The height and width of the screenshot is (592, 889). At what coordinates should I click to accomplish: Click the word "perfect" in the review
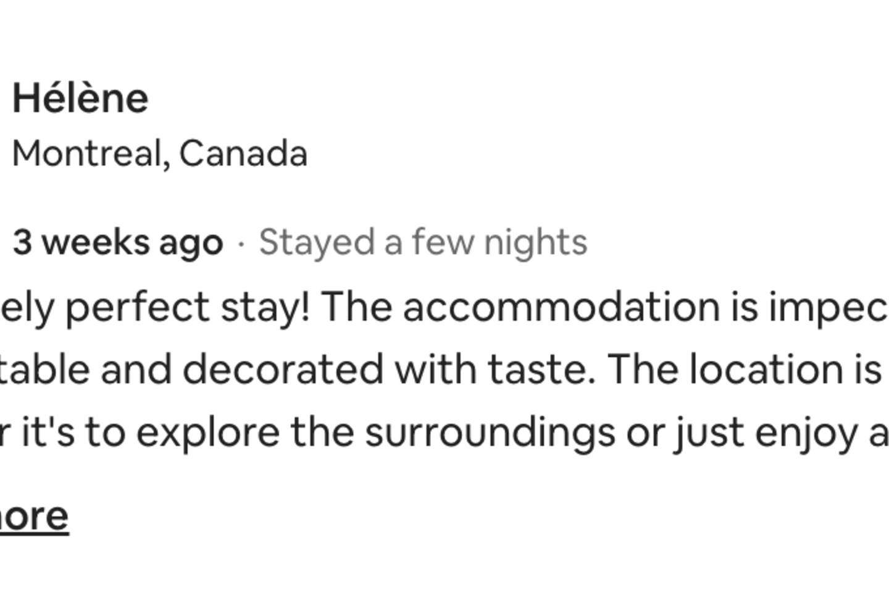pos(137,306)
